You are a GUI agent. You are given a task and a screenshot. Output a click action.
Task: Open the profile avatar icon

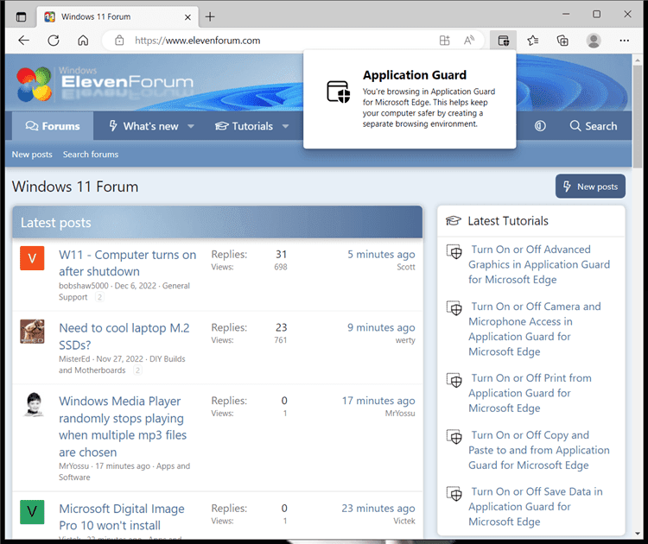[x=594, y=41]
